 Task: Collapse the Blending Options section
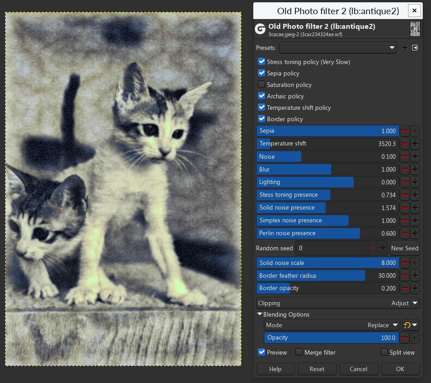(x=260, y=314)
